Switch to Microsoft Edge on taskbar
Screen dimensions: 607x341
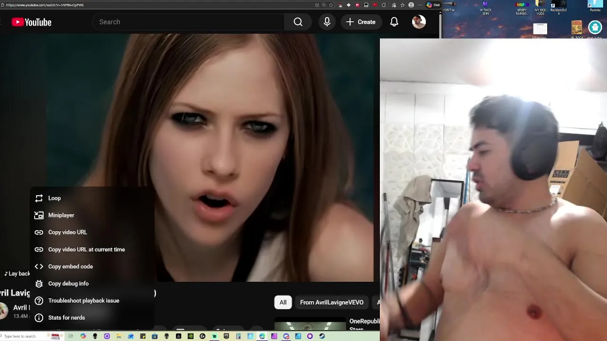262,336
